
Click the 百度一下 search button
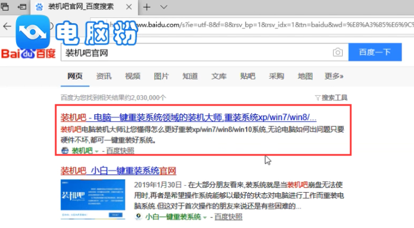[x=375, y=52]
